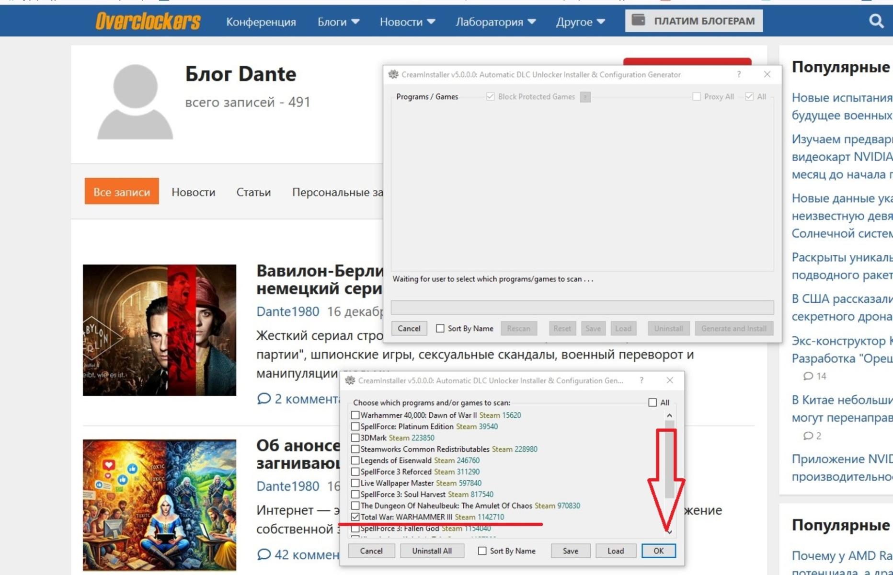Click the CreamInstaller main window title icon
The height and width of the screenshot is (575, 893).
393,74
